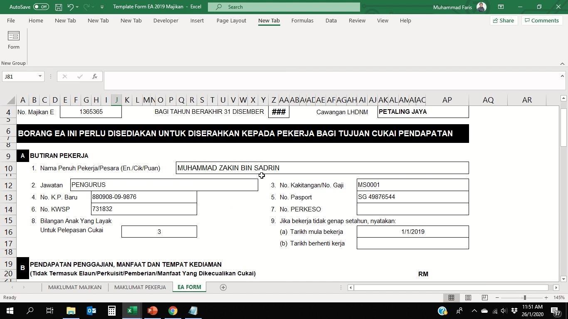The width and height of the screenshot is (568, 319).
Task: Click the zoom slider handle
Action: (x=525, y=297)
